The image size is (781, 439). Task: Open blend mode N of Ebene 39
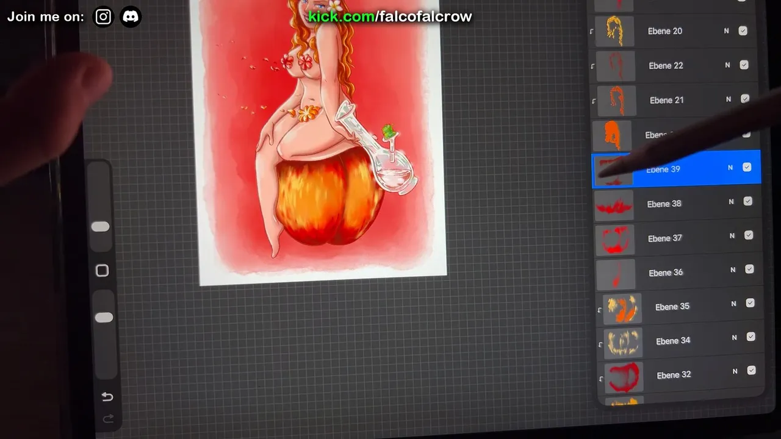pos(730,167)
